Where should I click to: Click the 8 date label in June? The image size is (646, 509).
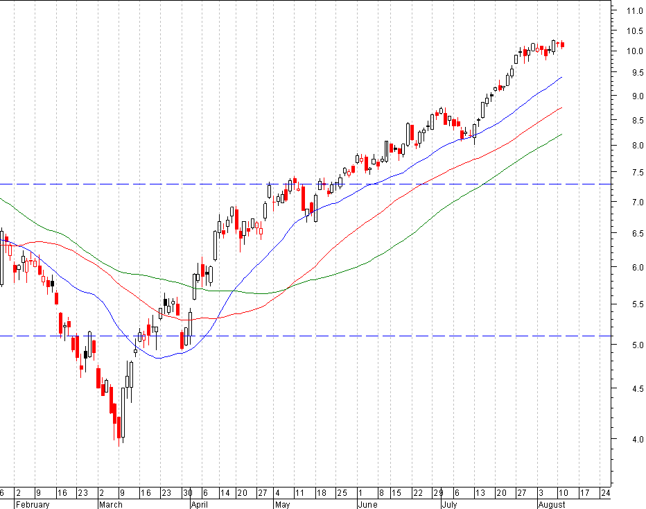point(381,493)
